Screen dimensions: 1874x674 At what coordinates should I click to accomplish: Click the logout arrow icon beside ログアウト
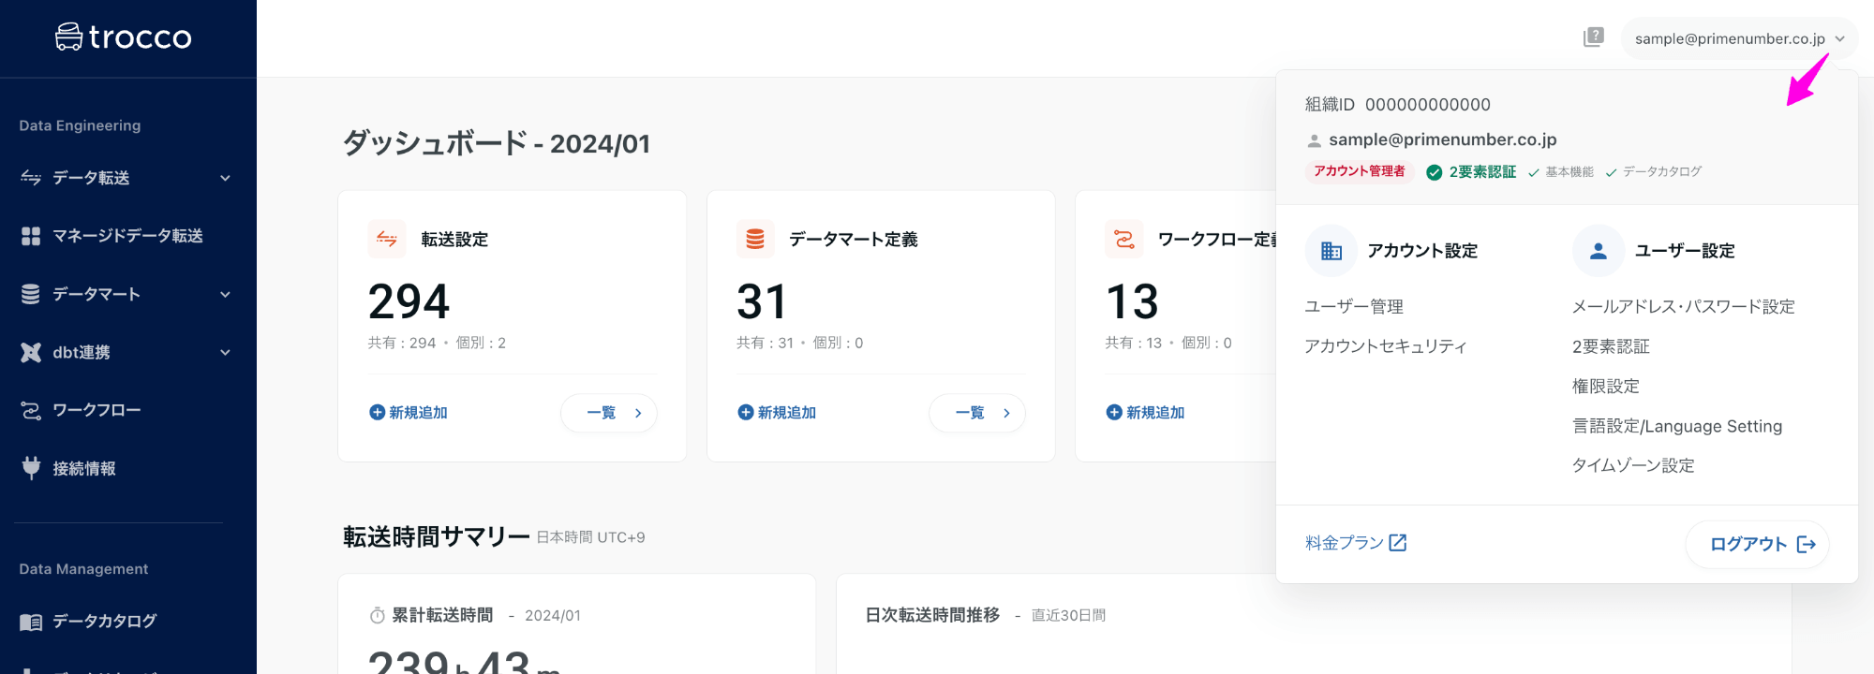[1807, 545]
